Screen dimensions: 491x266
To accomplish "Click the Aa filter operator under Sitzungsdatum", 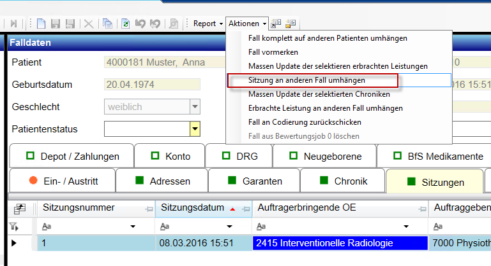I will (x=165, y=227).
